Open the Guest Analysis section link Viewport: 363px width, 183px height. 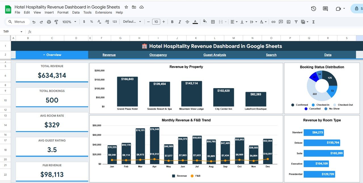(215, 55)
